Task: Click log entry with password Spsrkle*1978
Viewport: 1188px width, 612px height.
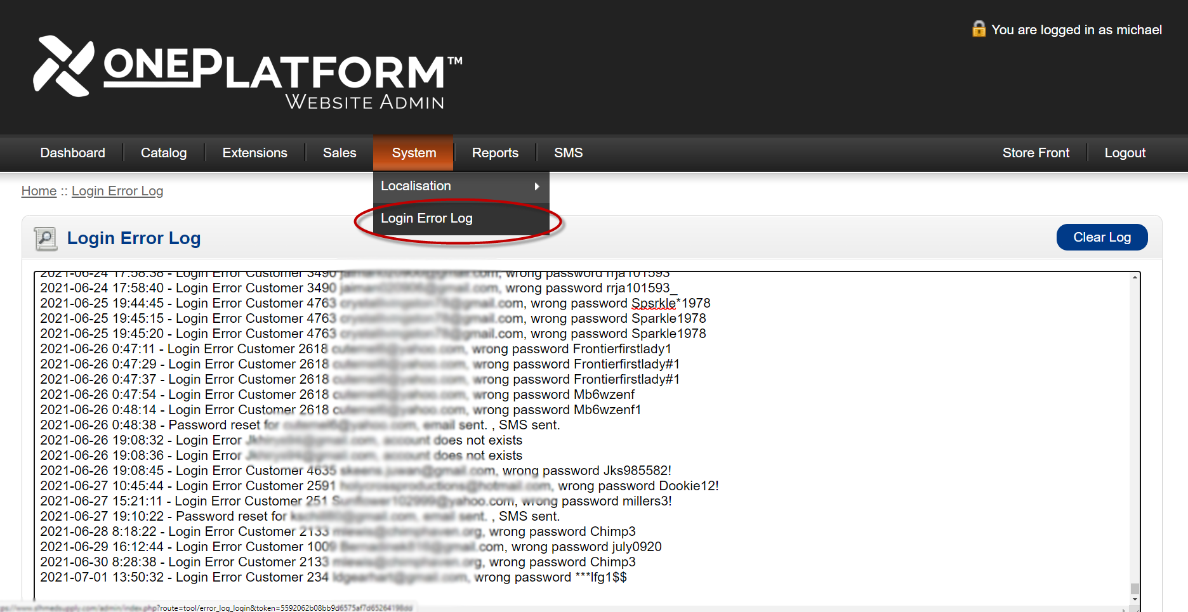Action: 375,304
